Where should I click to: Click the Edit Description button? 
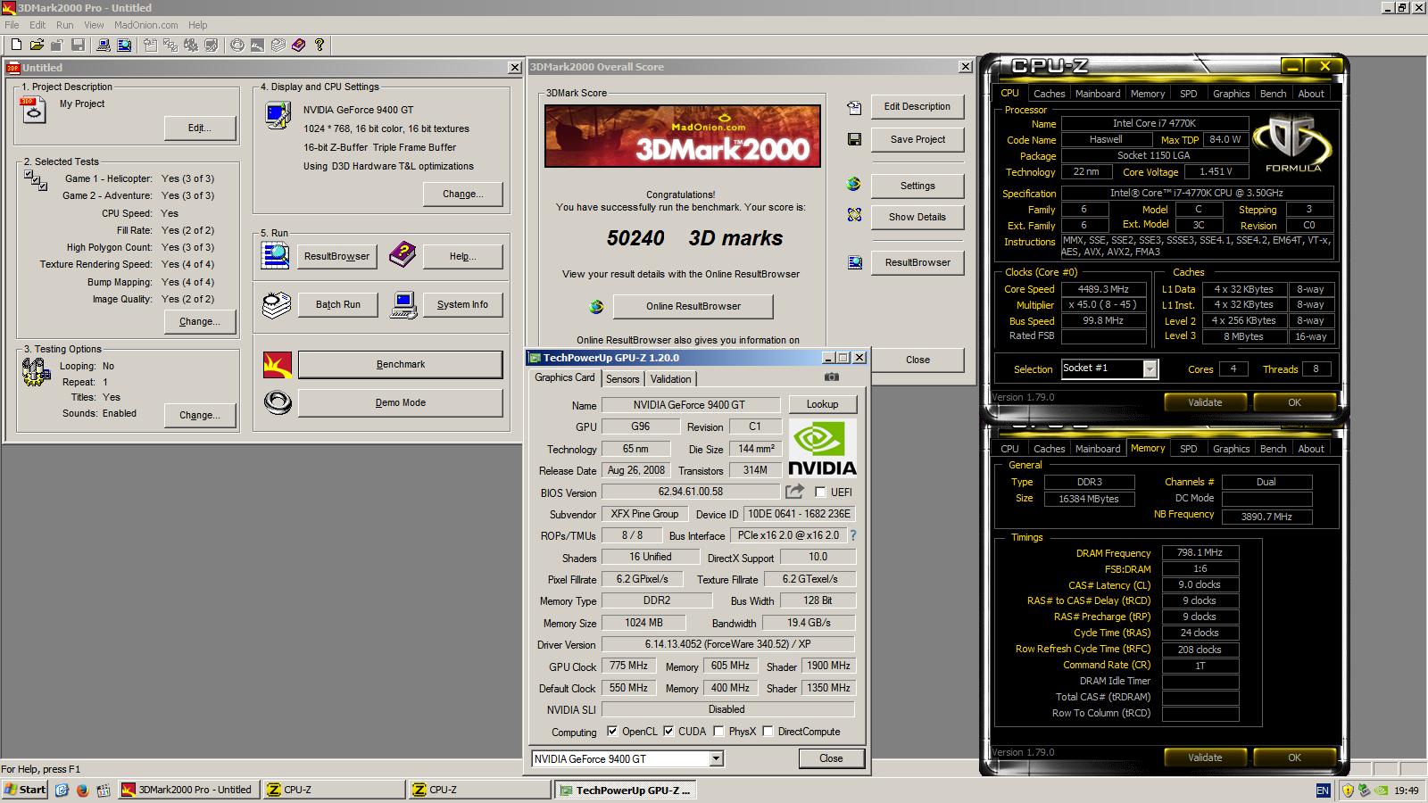point(917,107)
